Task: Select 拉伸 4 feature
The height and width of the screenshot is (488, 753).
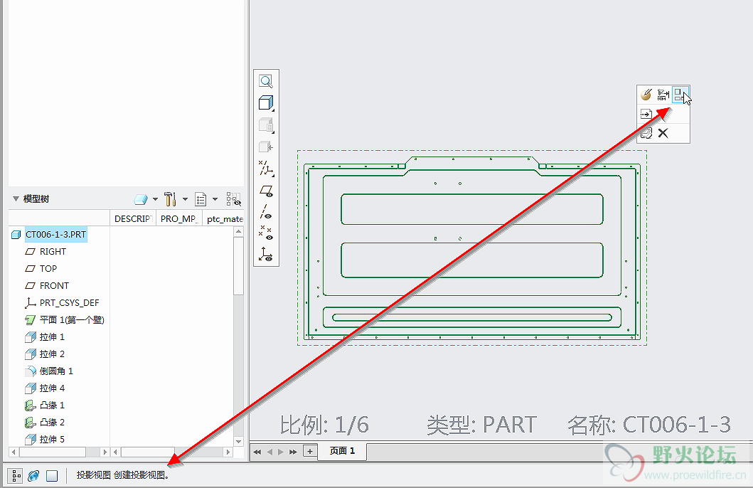Action: [x=52, y=388]
